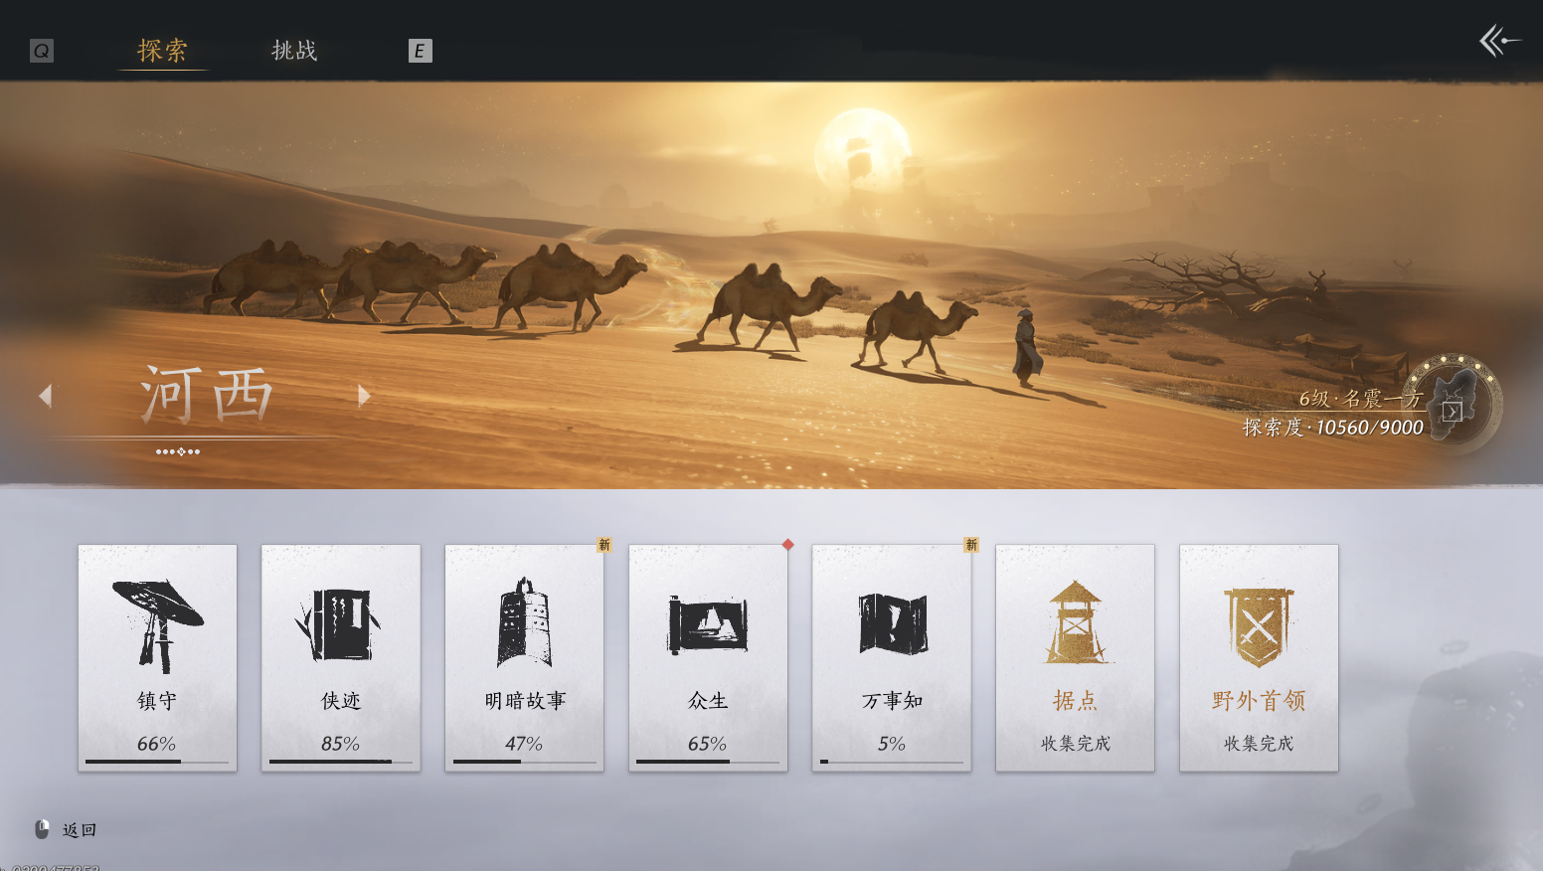This screenshot has width=1543, height=871.
Task: Select the 河西 region title
Action: click(x=207, y=395)
